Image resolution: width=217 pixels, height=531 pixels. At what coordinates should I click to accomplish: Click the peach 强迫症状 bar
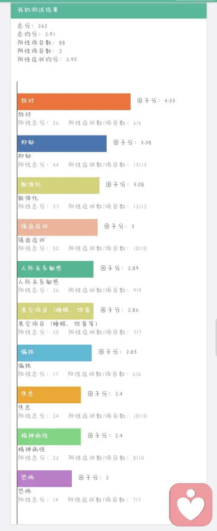pyautogui.click(x=57, y=227)
